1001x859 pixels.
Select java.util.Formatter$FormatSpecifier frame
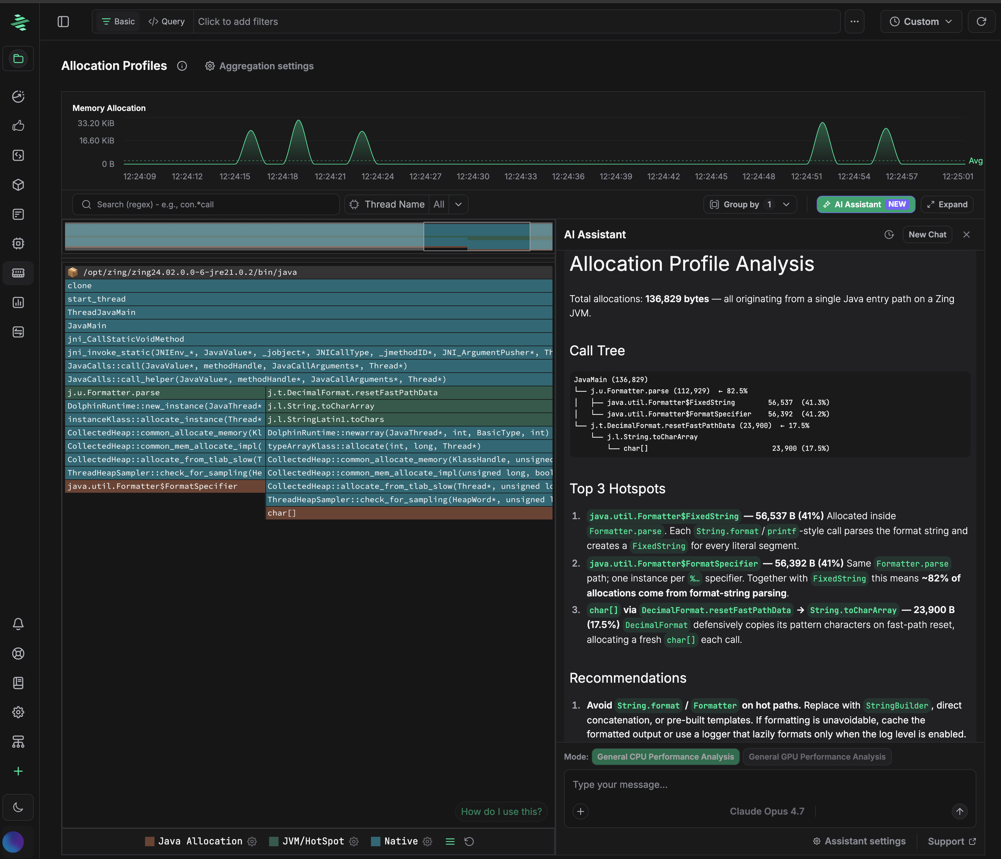point(165,487)
